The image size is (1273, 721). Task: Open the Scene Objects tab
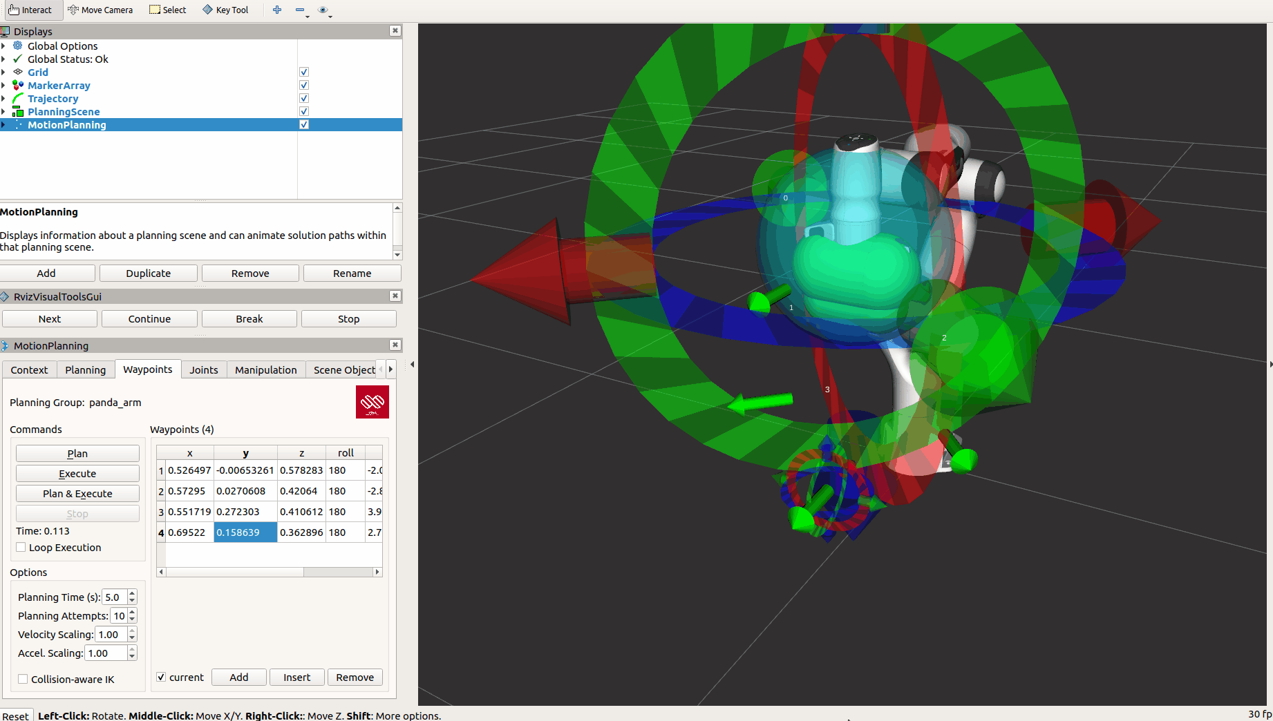(344, 369)
